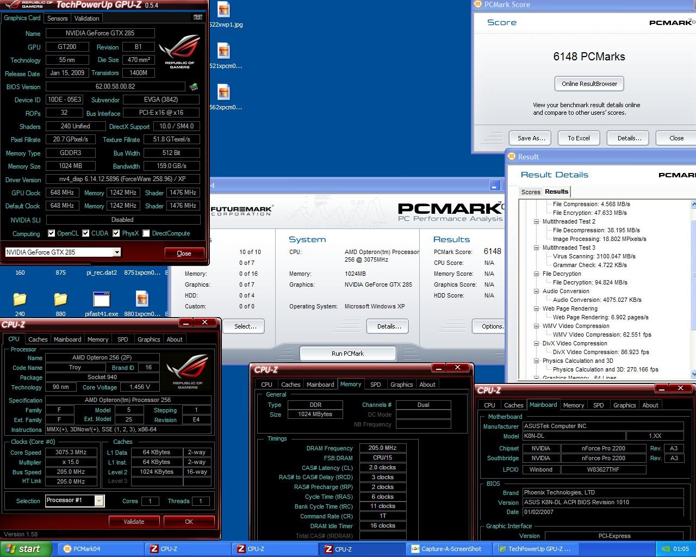
Task: Toggle the CUDA checkbox in GPU-Z
Action: click(x=85, y=233)
